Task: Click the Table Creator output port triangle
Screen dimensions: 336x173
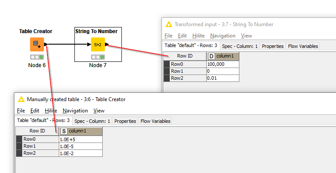Action: click(46, 44)
